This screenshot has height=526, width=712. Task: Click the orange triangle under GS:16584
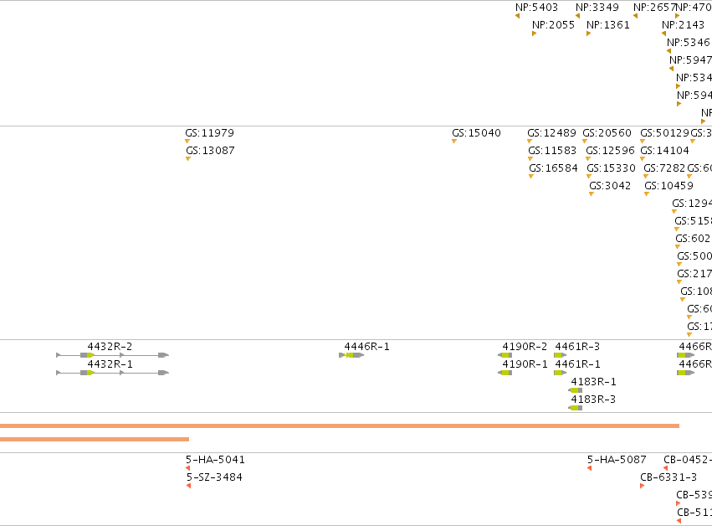[x=530, y=177]
